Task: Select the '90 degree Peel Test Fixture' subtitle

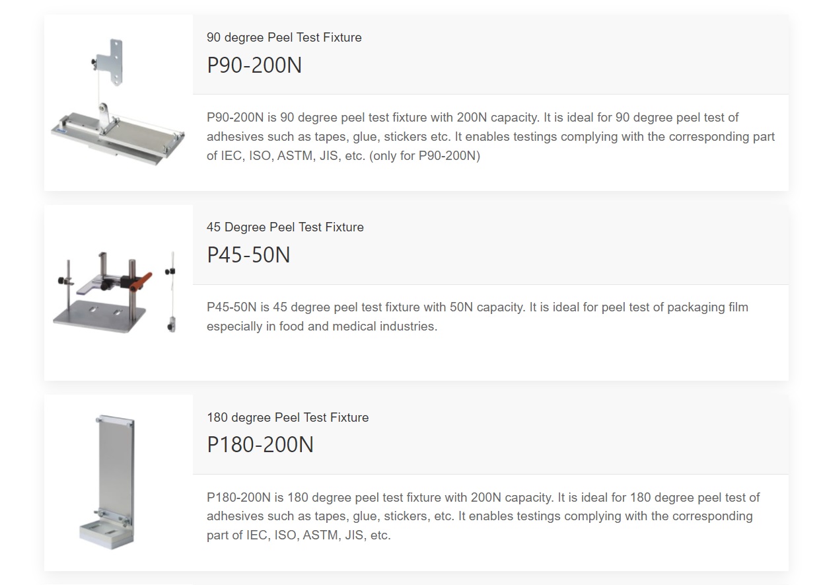Action: (284, 38)
